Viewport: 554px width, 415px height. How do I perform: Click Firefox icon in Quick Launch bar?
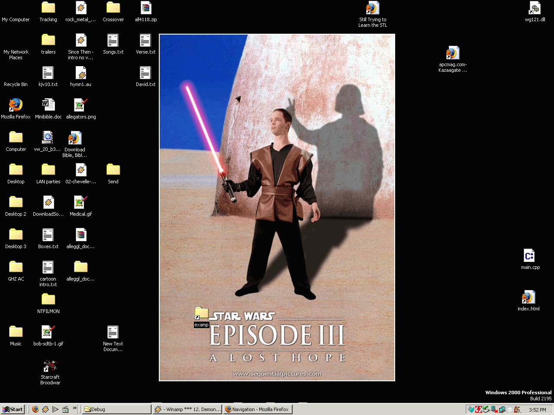pyautogui.click(x=35, y=409)
